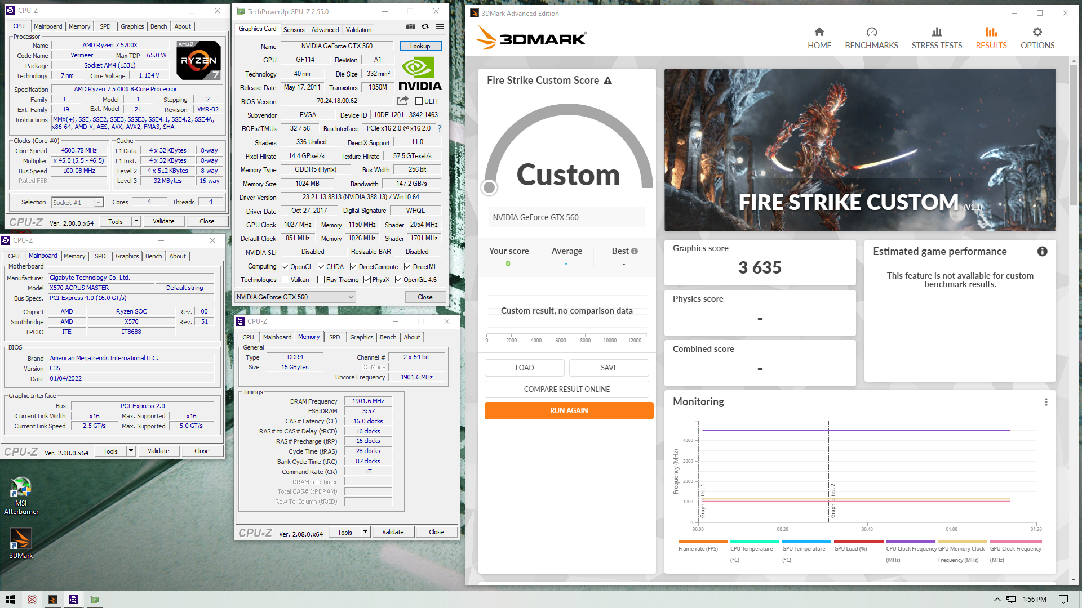The image size is (1082, 608).
Task: Toggle the OpenGL 4.6 checkbox
Action: [x=398, y=280]
